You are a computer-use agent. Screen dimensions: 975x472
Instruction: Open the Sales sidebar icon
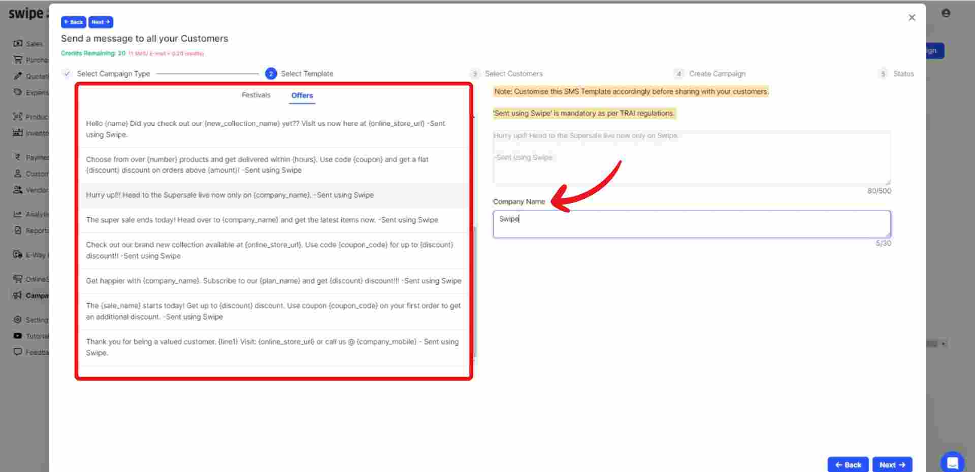(x=18, y=44)
